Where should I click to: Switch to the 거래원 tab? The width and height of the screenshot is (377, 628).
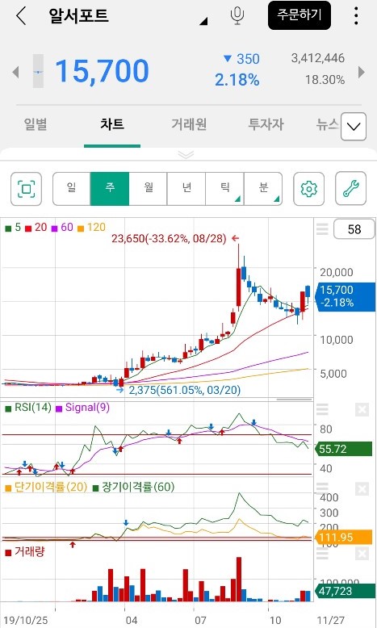[x=189, y=124]
